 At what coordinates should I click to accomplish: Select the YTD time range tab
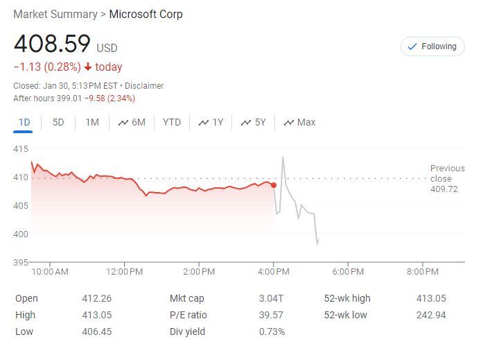pos(172,123)
